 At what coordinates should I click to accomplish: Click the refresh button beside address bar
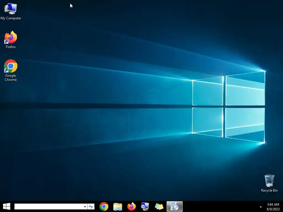(x=91, y=206)
